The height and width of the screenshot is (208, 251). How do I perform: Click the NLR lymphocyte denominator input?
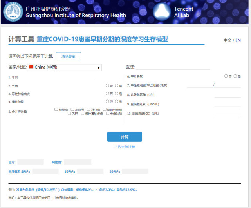click(228, 85)
